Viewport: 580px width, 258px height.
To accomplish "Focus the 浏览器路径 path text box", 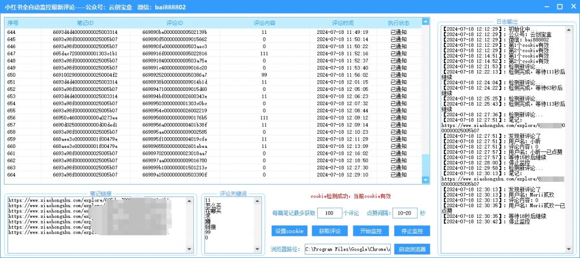I will tap(347, 249).
